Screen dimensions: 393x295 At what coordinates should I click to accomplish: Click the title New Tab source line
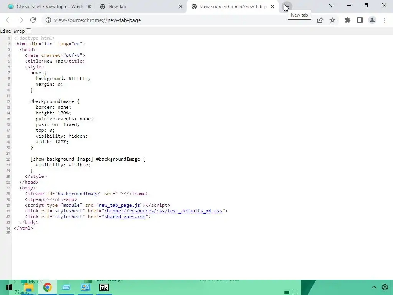[55, 61]
